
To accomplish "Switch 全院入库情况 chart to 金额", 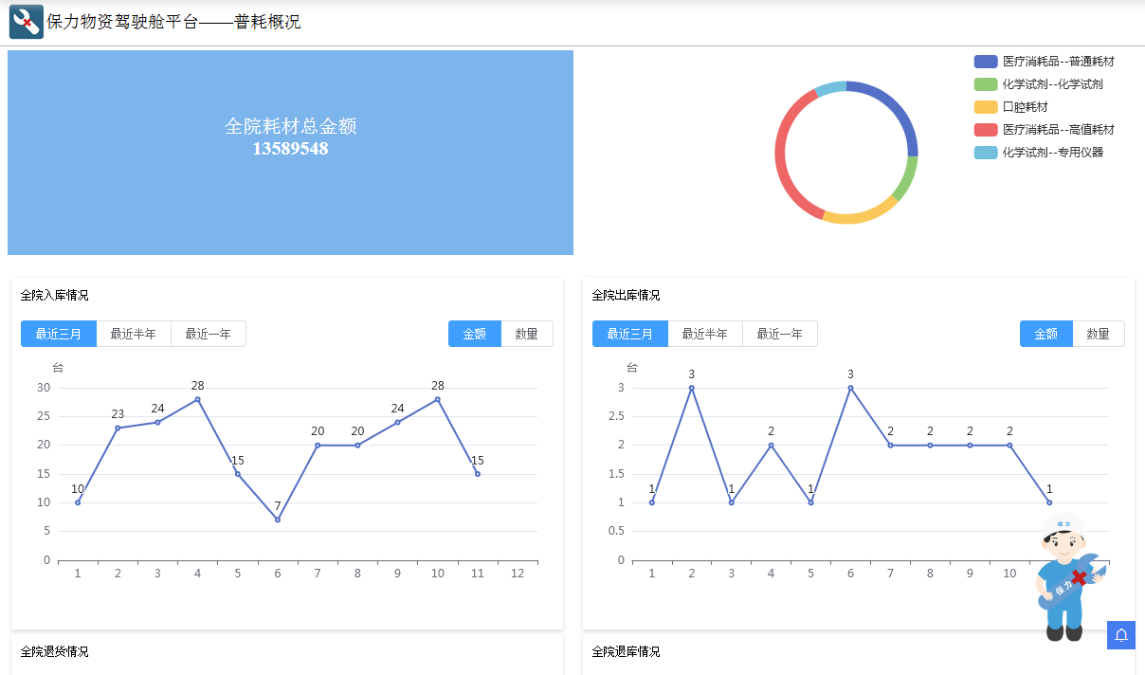I will (x=475, y=334).
